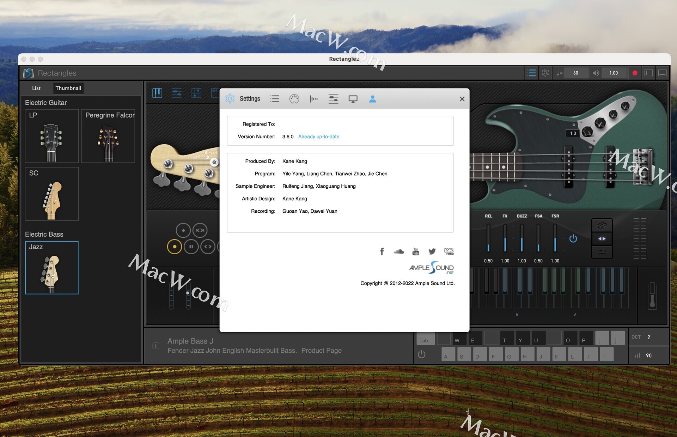Click the tempo value 60 field
Viewport: 677px width, 437px height.
(x=575, y=73)
